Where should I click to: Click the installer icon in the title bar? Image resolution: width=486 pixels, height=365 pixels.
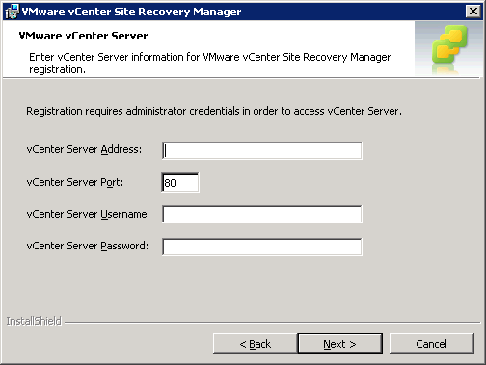coord(12,12)
